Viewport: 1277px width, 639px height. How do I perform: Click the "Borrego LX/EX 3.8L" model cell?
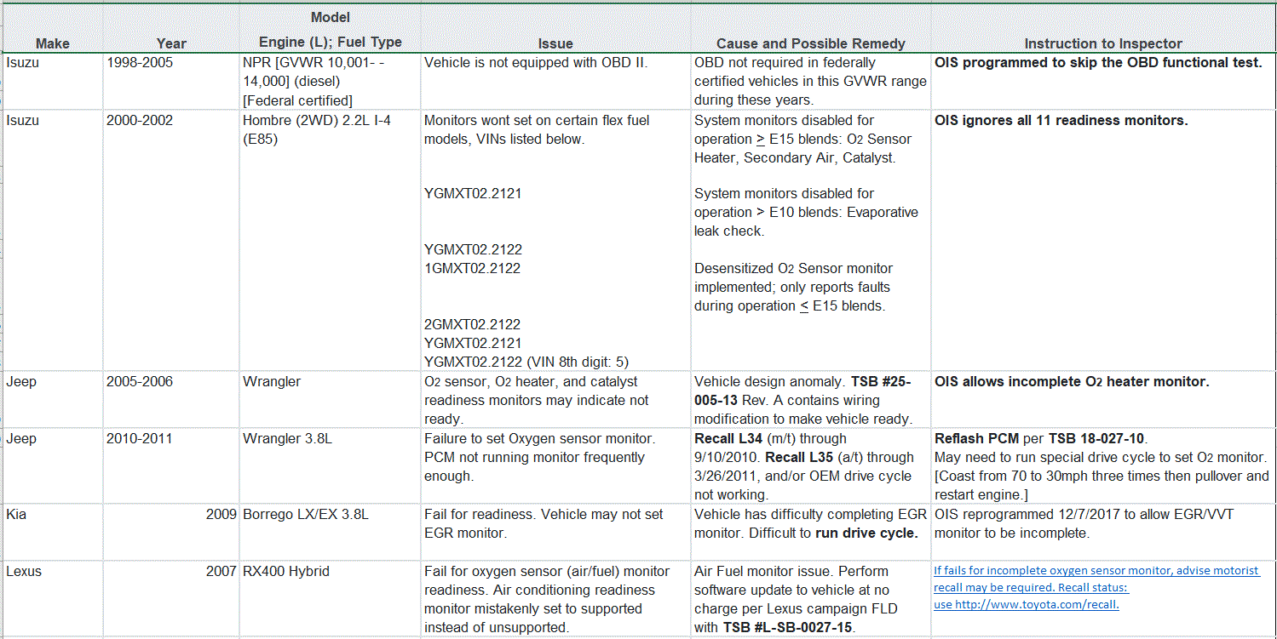point(330,533)
